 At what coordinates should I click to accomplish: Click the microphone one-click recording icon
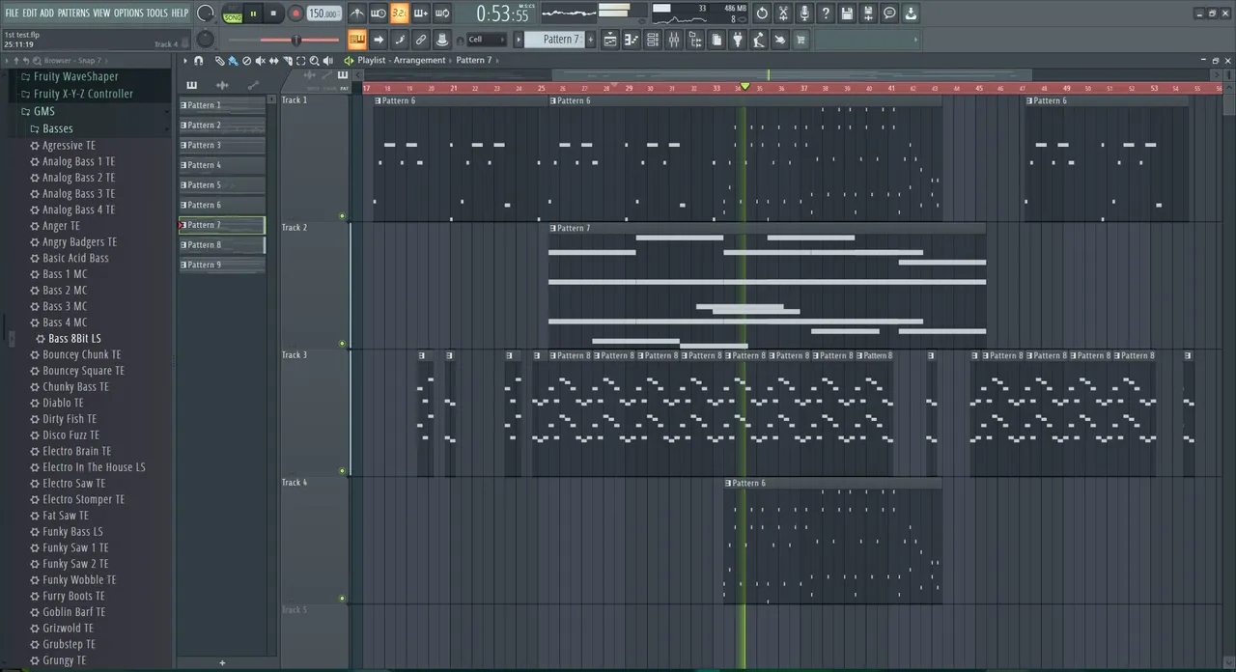point(804,14)
